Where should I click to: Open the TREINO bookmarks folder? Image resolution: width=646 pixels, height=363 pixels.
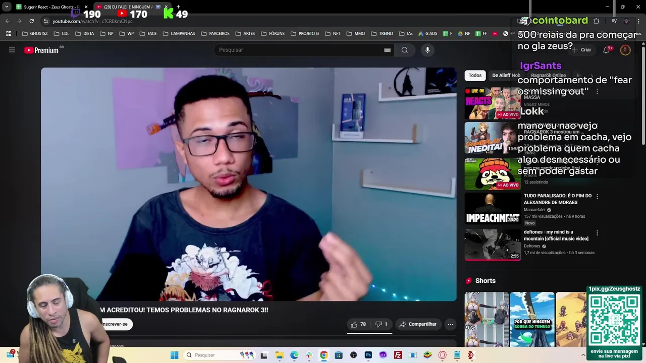point(382,34)
